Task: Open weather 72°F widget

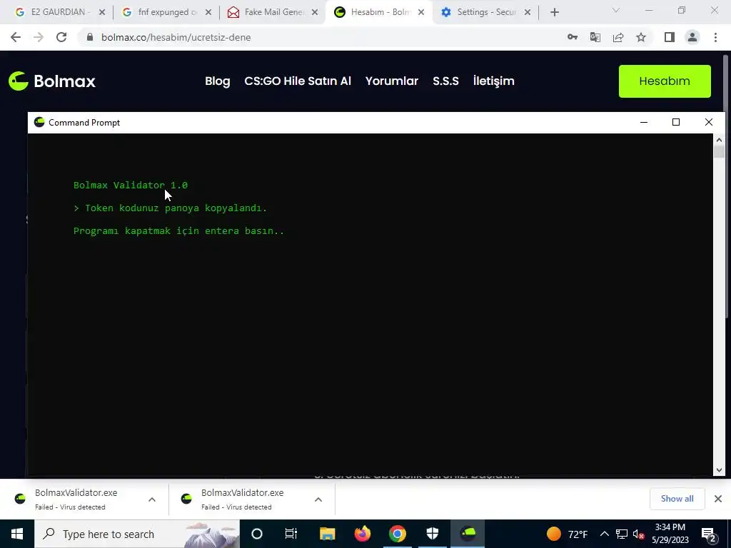Action: pyautogui.click(x=567, y=534)
